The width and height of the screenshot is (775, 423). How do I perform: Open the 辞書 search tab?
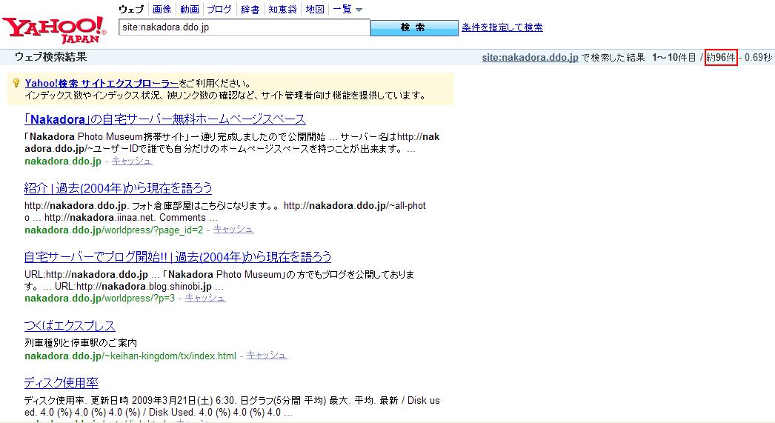click(x=250, y=10)
